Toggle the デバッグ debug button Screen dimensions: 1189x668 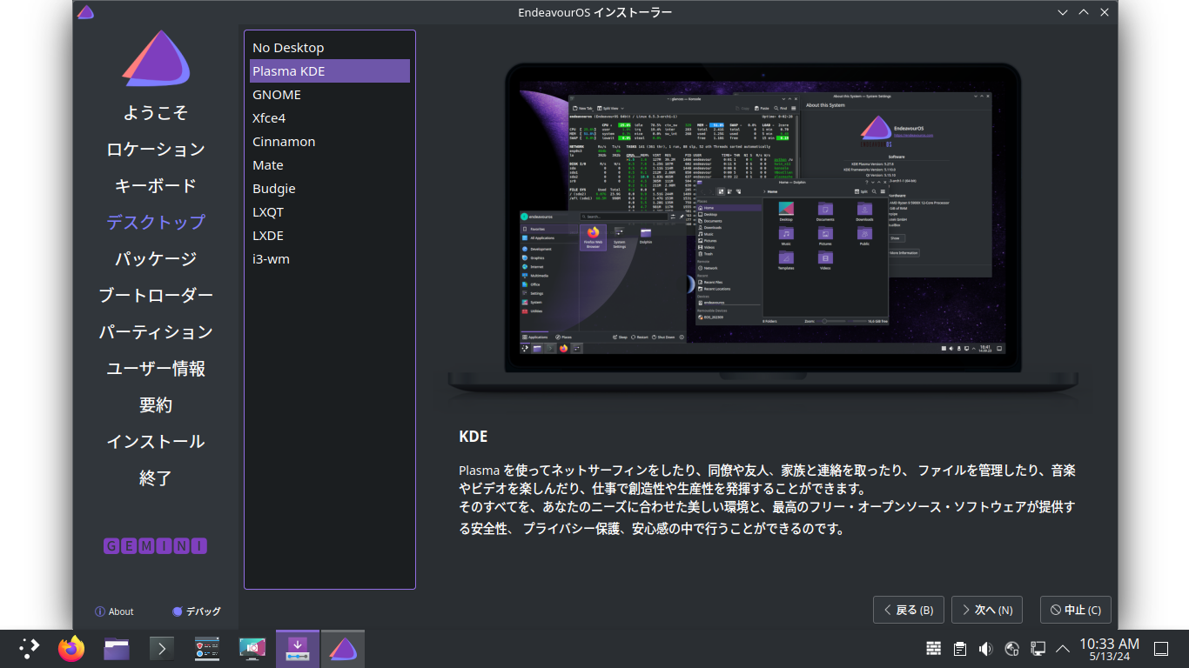point(197,611)
